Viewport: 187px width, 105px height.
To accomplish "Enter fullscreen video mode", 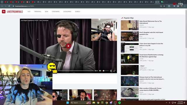I will pyautogui.click(x=115, y=71).
